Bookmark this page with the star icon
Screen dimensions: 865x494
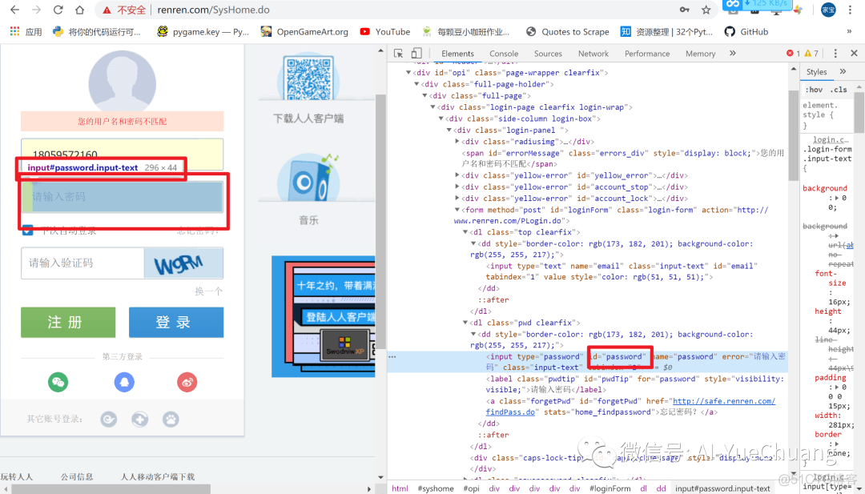pos(706,10)
